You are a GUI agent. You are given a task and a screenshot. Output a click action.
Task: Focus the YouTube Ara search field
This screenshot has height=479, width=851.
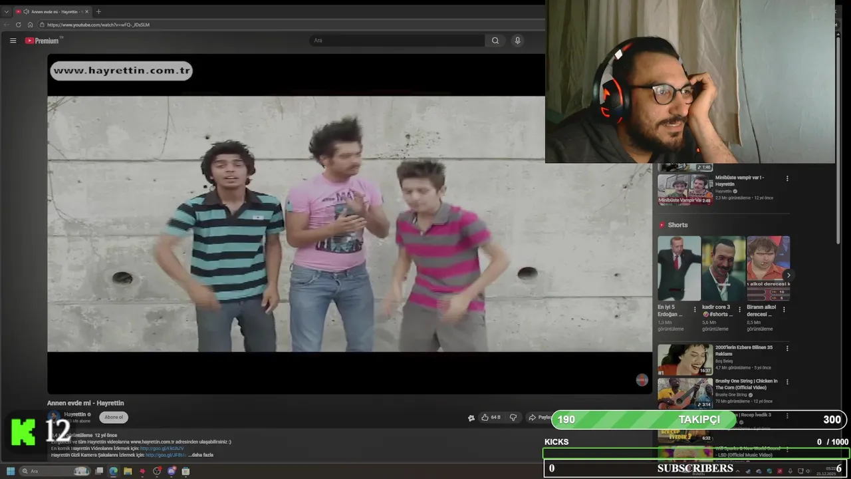click(x=398, y=41)
